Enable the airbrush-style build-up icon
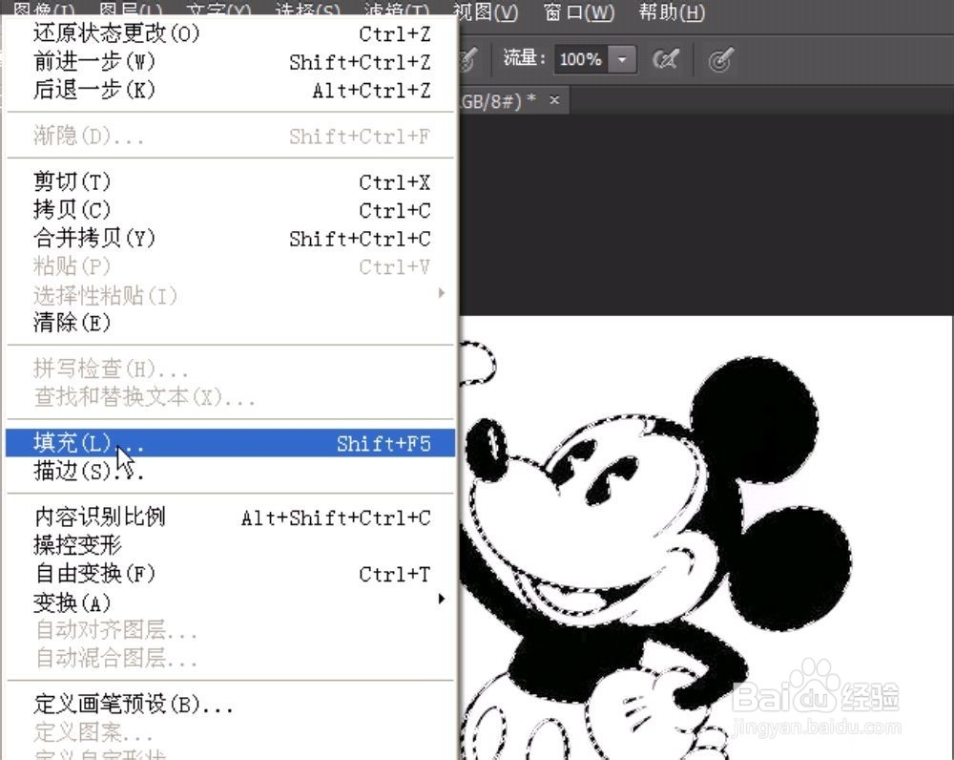954x760 pixels. 666,59
